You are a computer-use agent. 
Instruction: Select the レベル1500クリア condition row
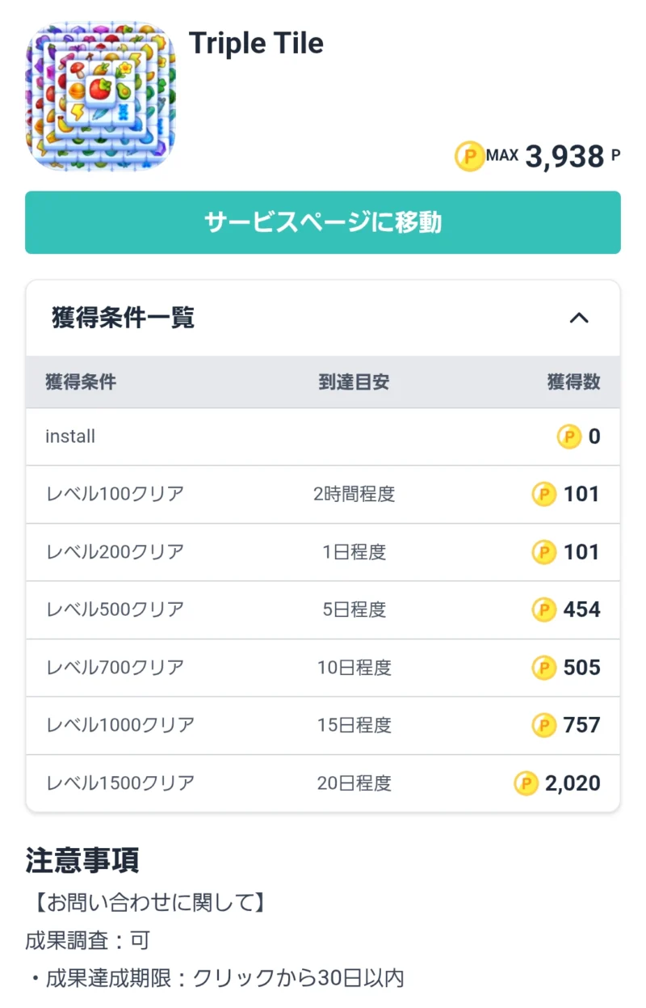(323, 783)
